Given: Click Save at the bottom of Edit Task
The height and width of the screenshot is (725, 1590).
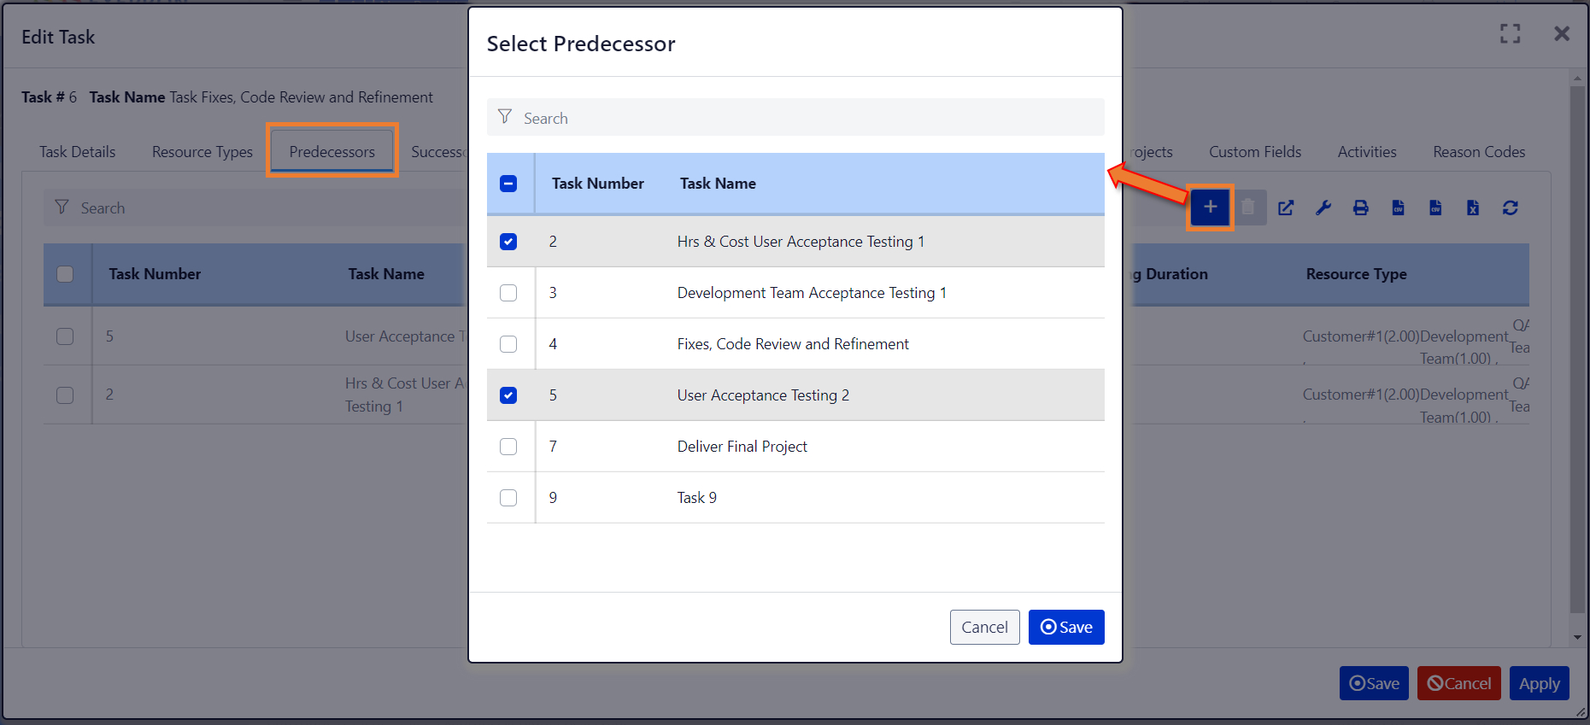Looking at the screenshot, I should tap(1374, 683).
